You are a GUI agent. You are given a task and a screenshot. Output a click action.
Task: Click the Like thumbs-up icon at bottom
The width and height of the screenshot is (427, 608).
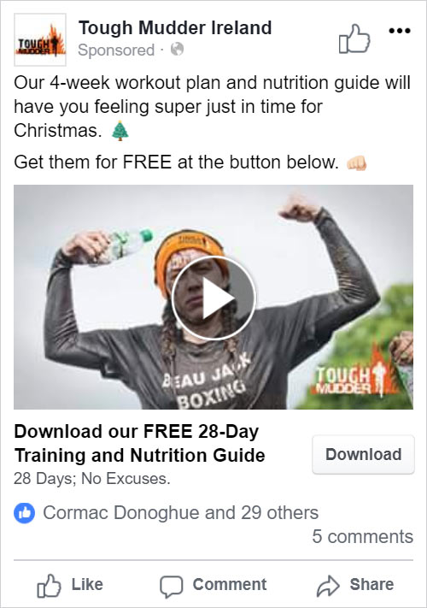[x=49, y=586]
